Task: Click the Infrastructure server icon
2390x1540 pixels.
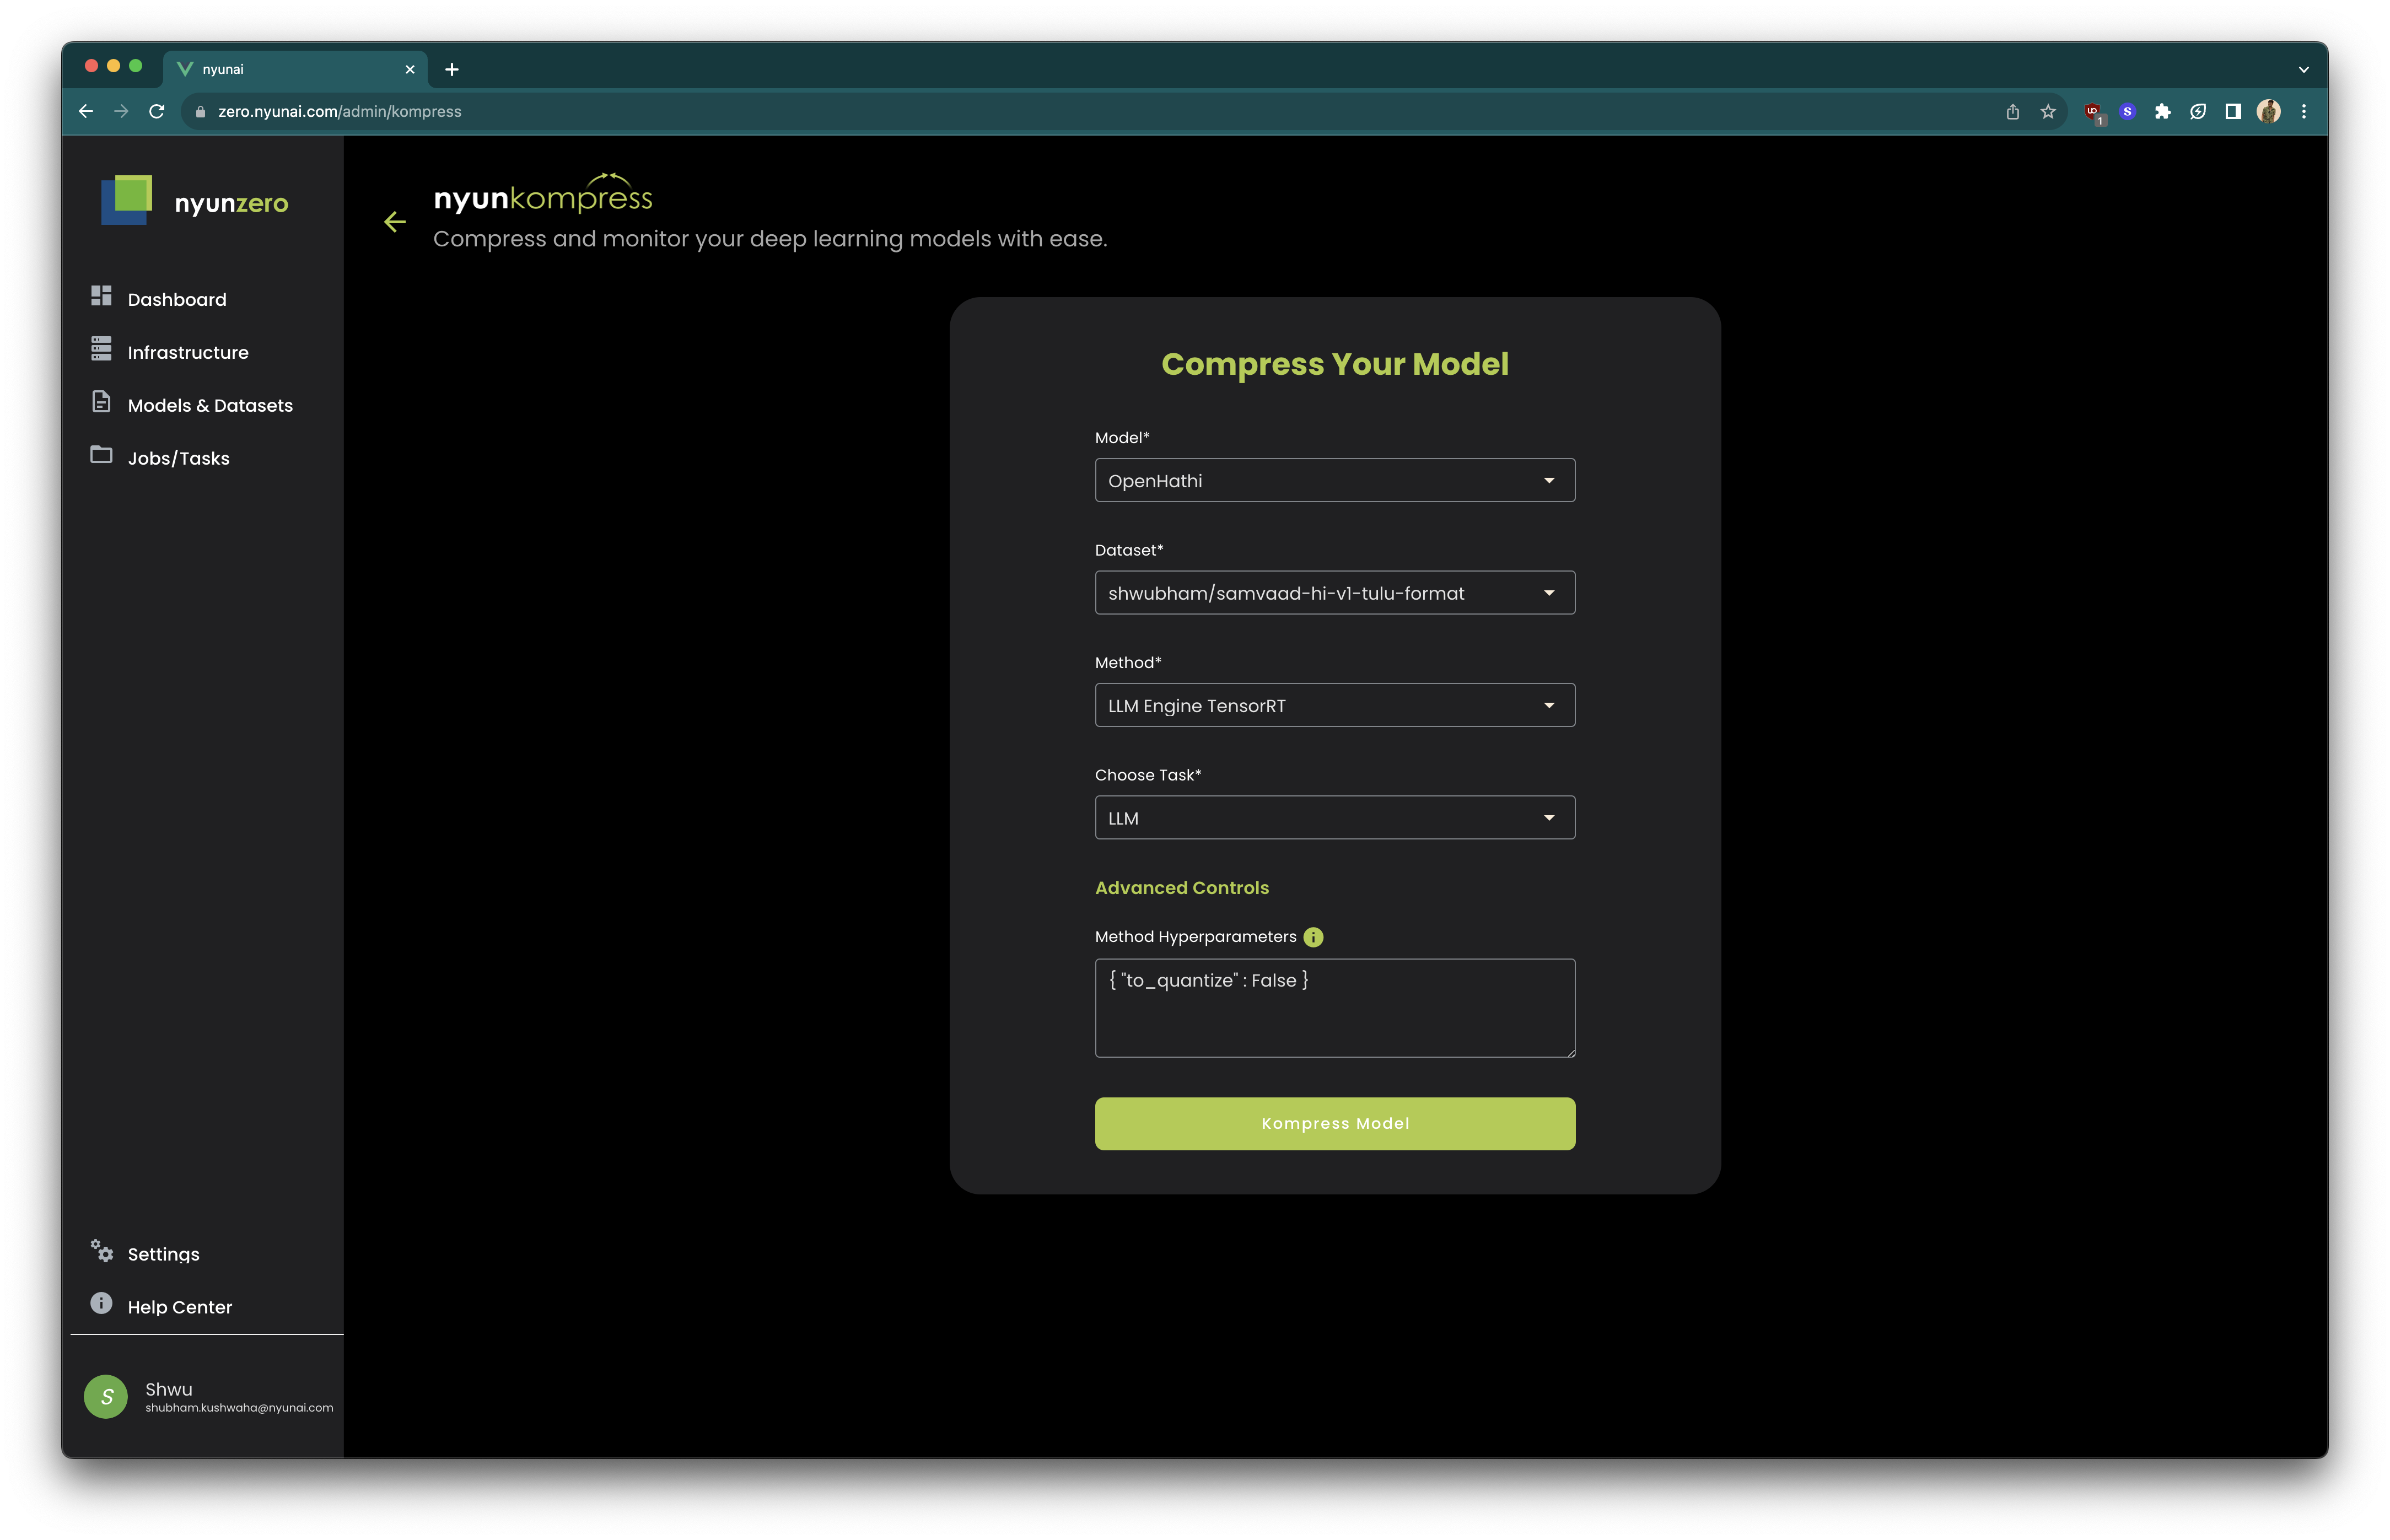Action: pos(101,349)
